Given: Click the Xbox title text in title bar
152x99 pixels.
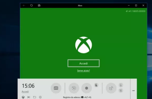Looking at the screenshot, I should (80, 6).
